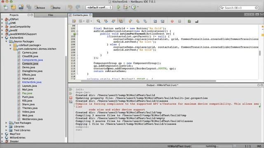Click the editor vertical scrollbar
This screenshot has height=148, width=264.
(x=260, y=53)
